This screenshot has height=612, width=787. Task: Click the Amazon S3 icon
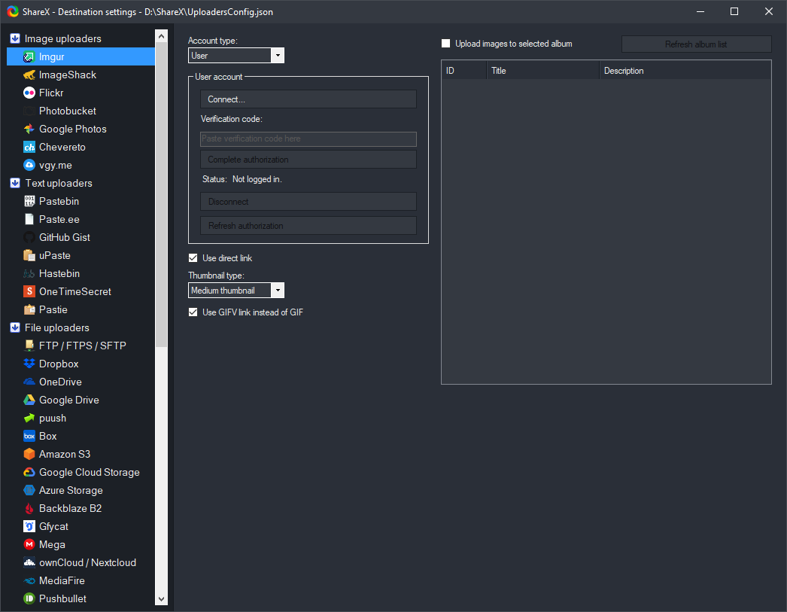29,455
